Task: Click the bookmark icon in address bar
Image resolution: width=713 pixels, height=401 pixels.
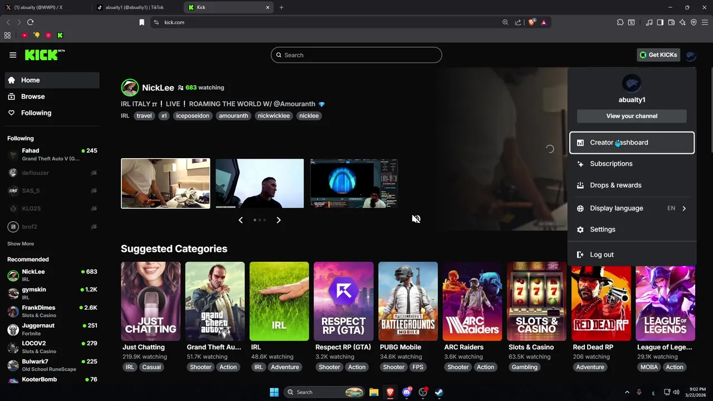Action: tap(141, 22)
